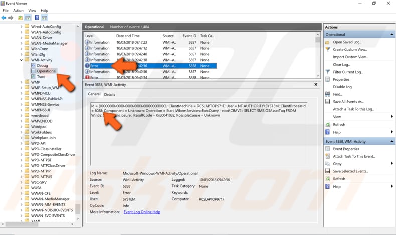Viewport: 396px width, 235px height.
Task: Select the Information event at 09:47:12
Action: coord(150,48)
